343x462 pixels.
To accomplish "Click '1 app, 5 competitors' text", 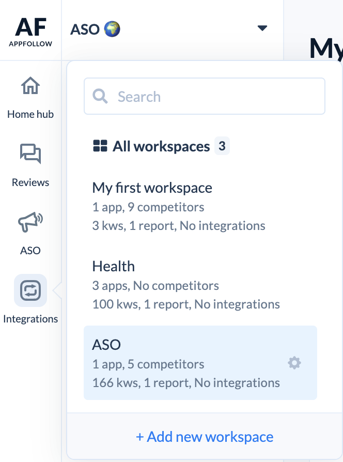I will click(x=148, y=364).
